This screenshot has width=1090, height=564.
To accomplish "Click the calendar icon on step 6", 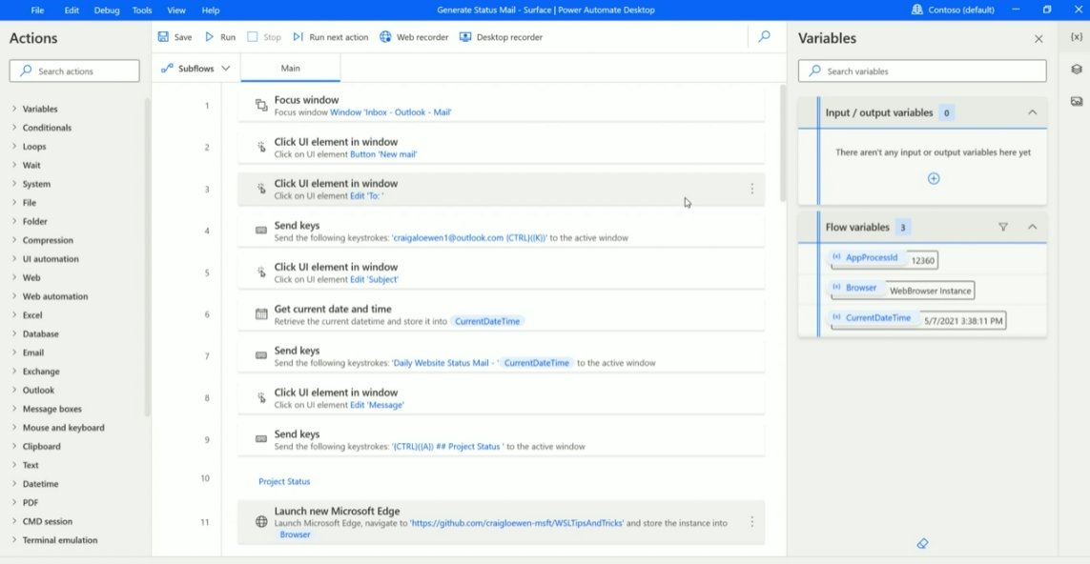I will [x=261, y=314].
